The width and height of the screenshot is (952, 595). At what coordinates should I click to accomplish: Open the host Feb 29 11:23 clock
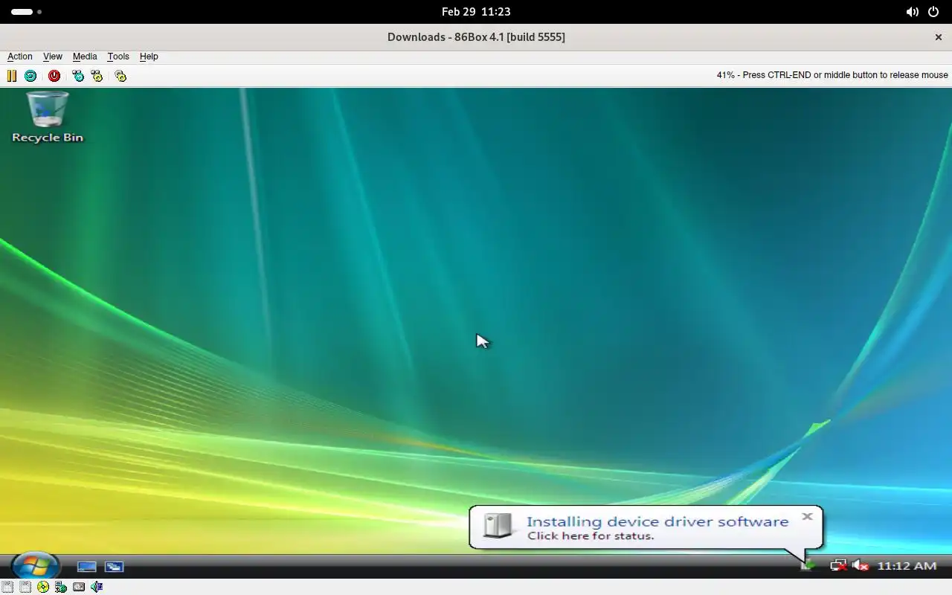click(x=476, y=12)
